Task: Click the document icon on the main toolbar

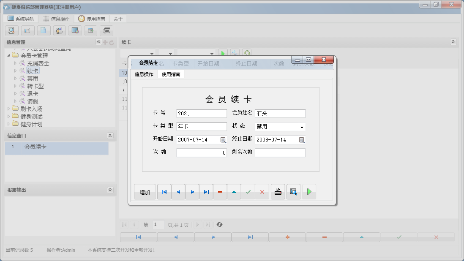Action: (44, 30)
